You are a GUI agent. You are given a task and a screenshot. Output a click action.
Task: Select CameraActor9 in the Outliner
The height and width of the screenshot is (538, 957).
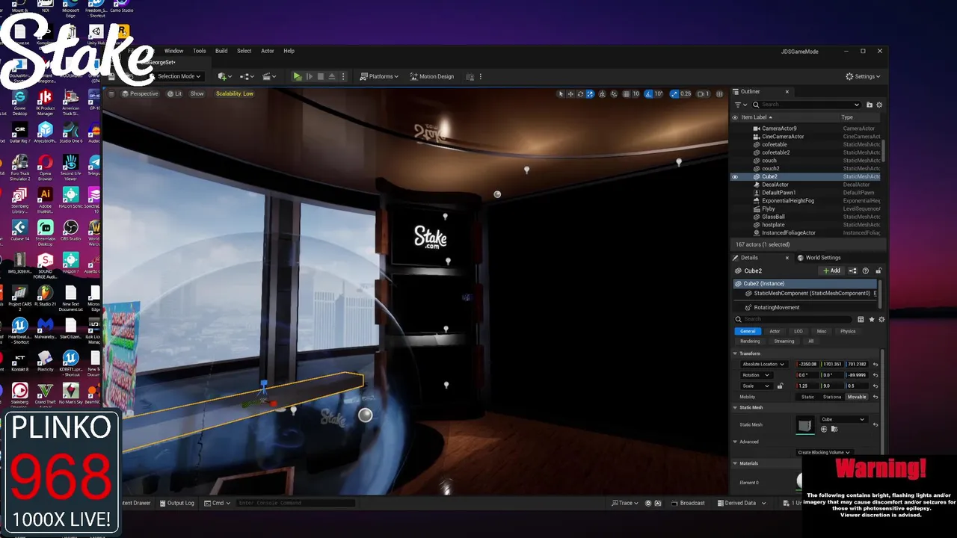click(779, 129)
